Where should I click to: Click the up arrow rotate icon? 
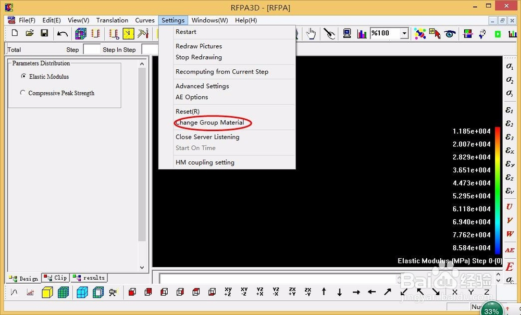click(x=324, y=292)
